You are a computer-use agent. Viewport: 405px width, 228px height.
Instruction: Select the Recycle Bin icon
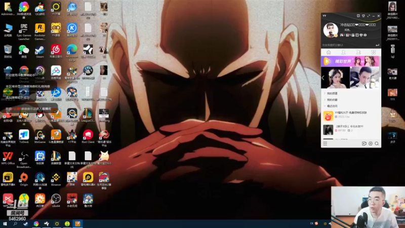coord(8,51)
